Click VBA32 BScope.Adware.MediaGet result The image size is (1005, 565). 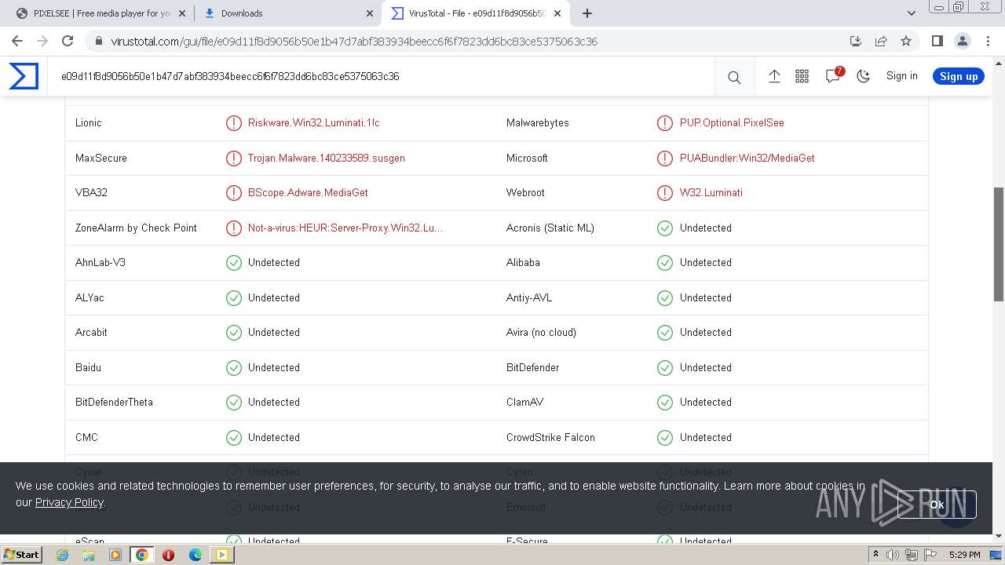(x=308, y=192)
